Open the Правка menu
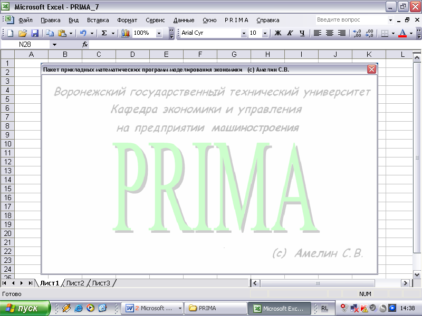 [50, 20]
